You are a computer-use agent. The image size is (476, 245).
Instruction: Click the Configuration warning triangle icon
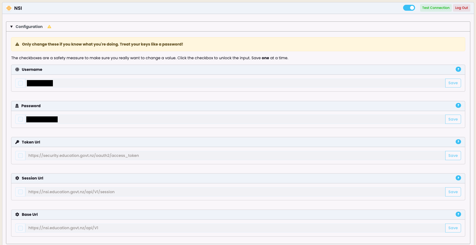coord(49,27)
